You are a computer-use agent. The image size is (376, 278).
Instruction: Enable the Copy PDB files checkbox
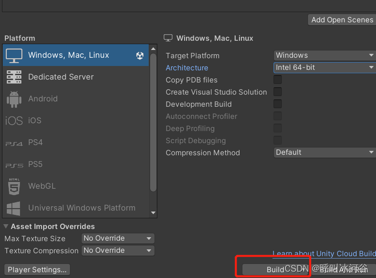tap(277, 80)
